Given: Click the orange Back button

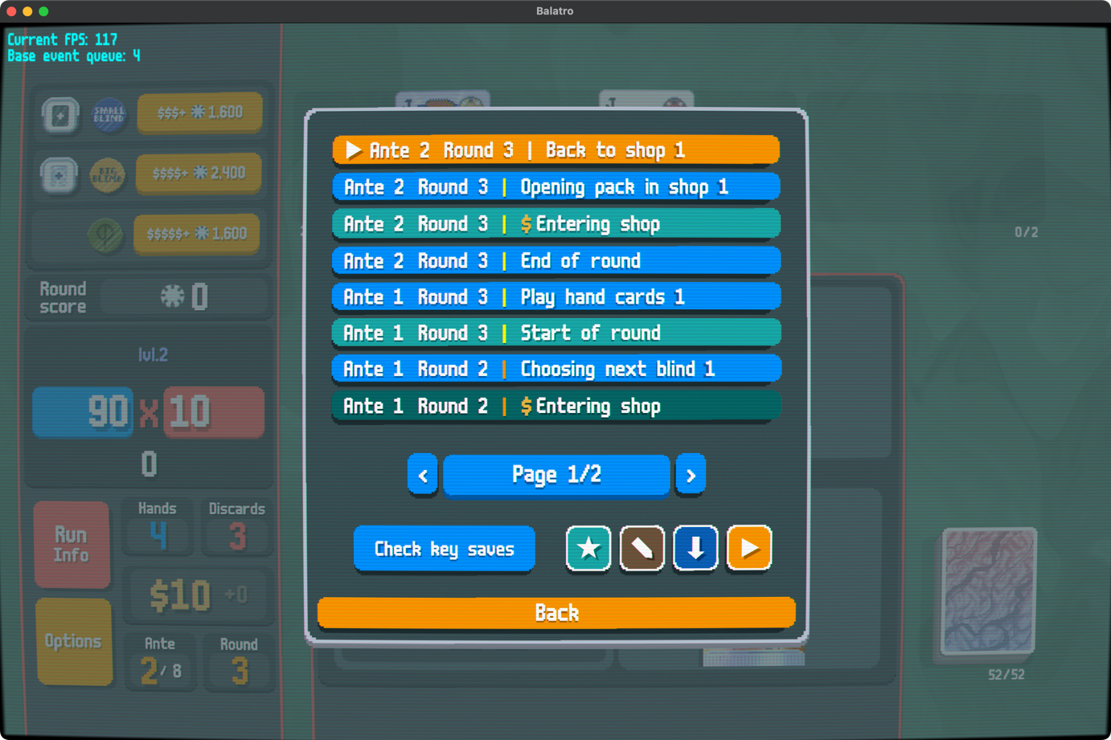Looking at the screenshot, I should (556, 613).
